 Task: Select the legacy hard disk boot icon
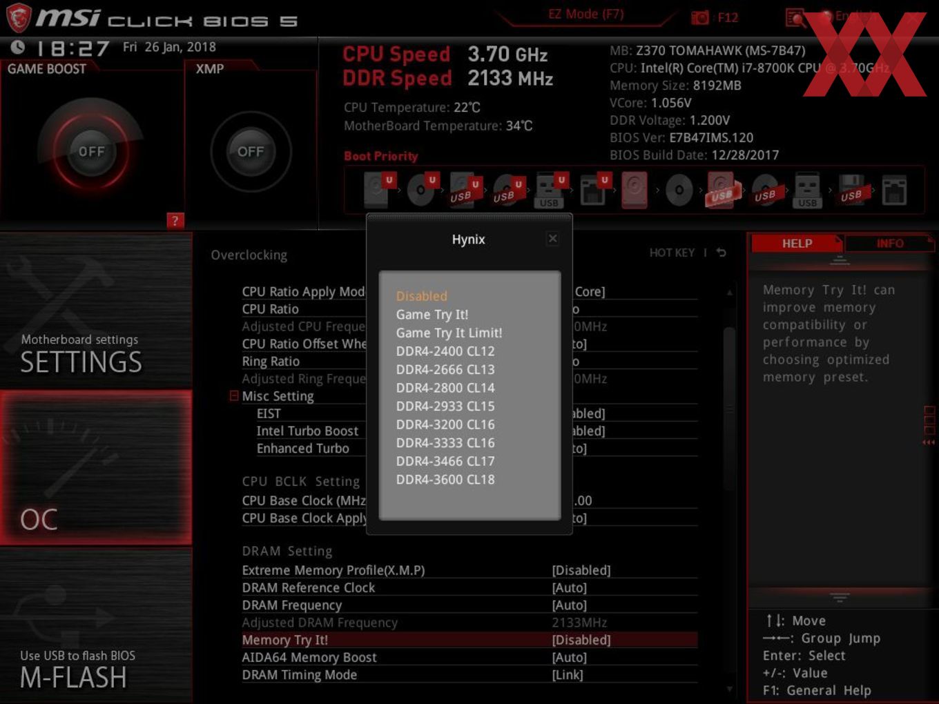635,190
